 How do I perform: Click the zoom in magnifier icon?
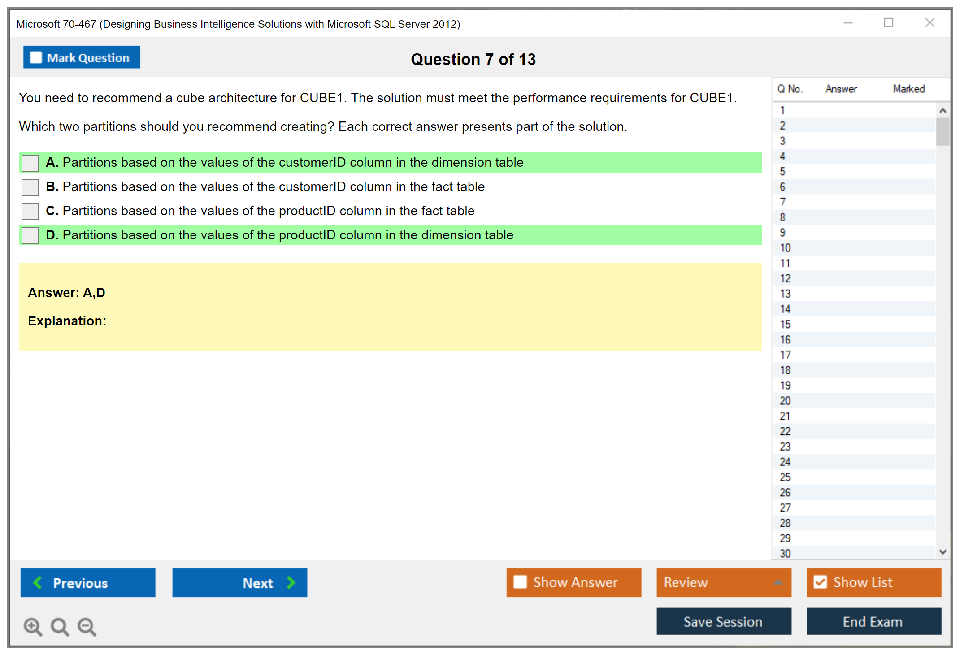coord(33,626)
